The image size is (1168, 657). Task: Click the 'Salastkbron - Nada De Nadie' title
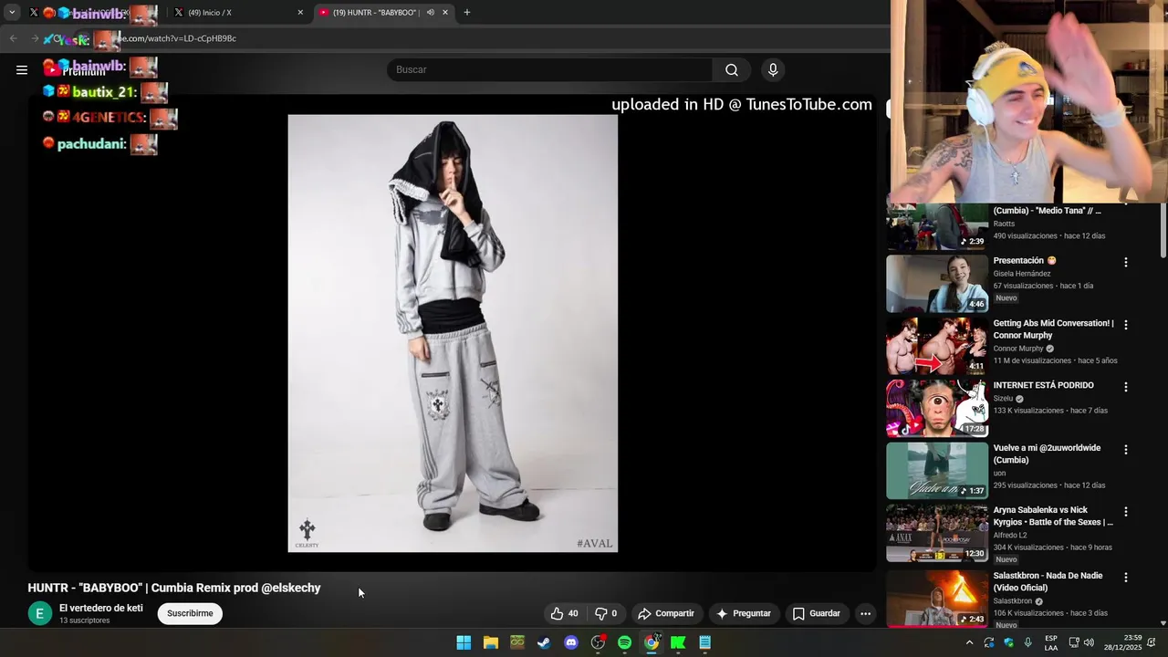[x=1048, y=581]
